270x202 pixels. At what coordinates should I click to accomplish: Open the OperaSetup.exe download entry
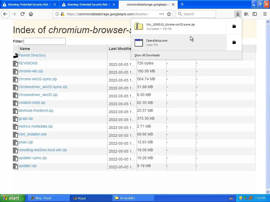(x=179, y=43)
